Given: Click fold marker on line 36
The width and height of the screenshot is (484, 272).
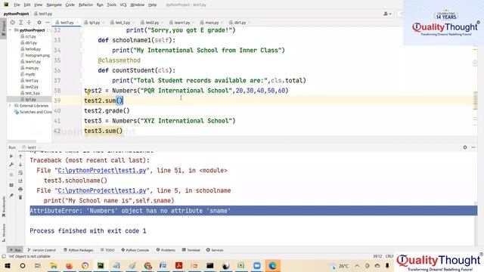Looking at the screenshot, I should pos(82,70).
